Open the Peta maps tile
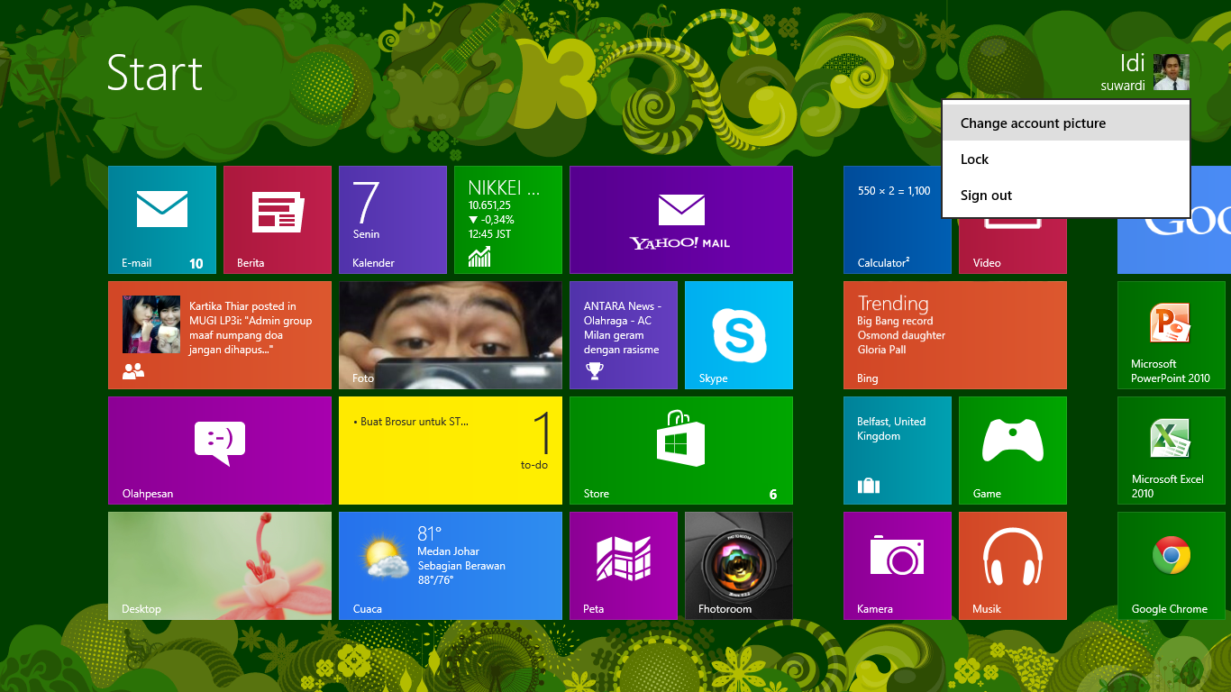This screenshot has width=1231, height=692. tap(624, 566)
